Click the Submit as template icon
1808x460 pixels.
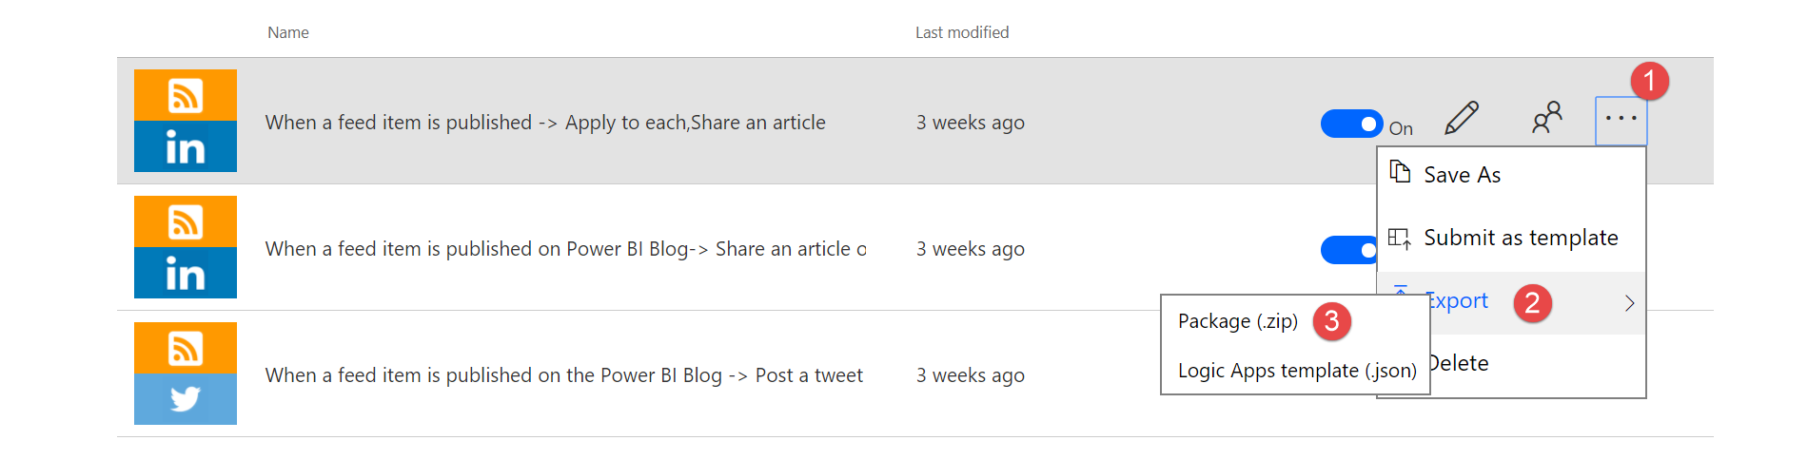click(1400, 238)
